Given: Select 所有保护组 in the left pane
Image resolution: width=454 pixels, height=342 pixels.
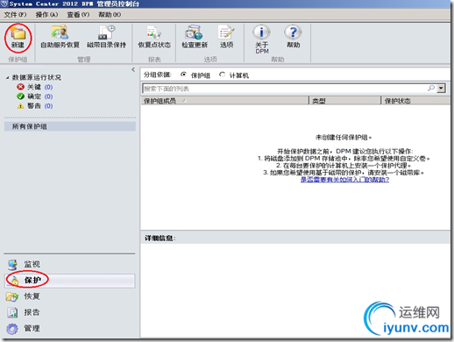Looking at the screenshot, I should [70, 126].
